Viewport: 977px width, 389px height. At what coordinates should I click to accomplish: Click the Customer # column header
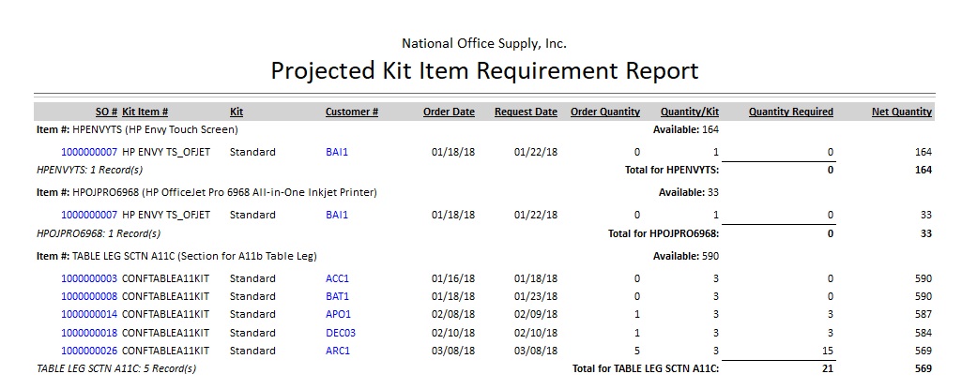(x=352, y=112)
